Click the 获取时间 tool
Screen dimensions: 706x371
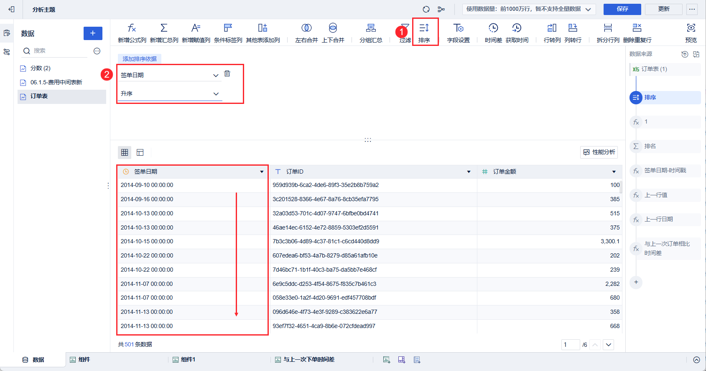point(517,33)
